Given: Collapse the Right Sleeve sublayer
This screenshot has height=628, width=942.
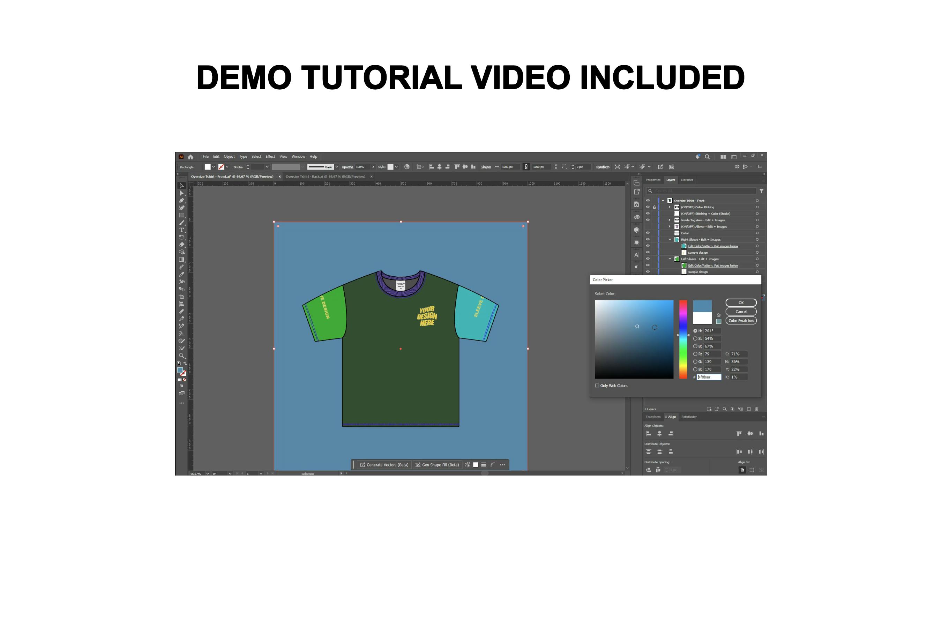Looking at the screenshot, I should point(670,239).
